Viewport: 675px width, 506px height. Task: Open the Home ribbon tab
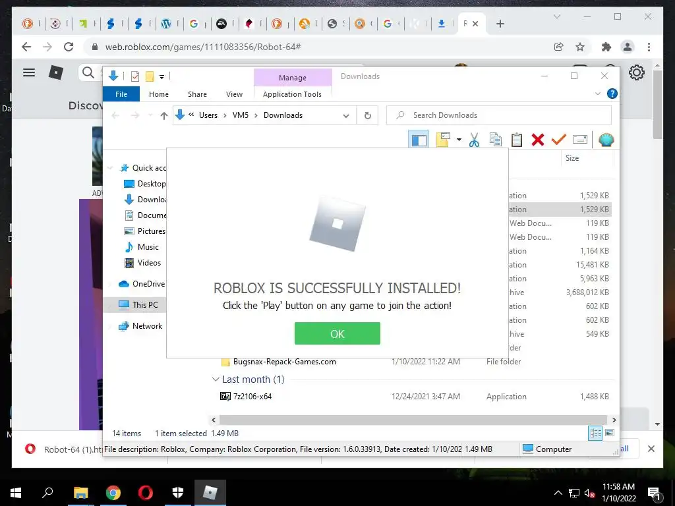[x=159, y=94]
